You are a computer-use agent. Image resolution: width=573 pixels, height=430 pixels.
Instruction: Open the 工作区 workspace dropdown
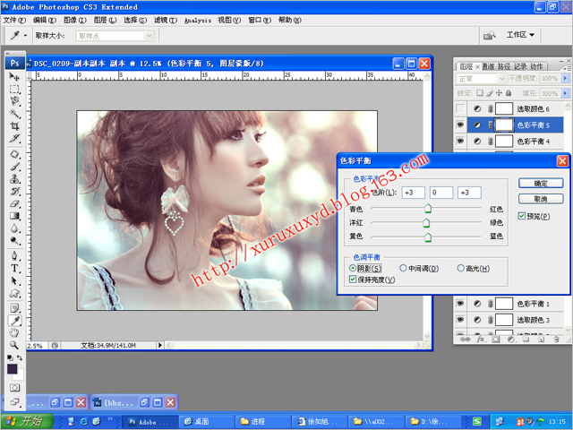click(520, 35)
